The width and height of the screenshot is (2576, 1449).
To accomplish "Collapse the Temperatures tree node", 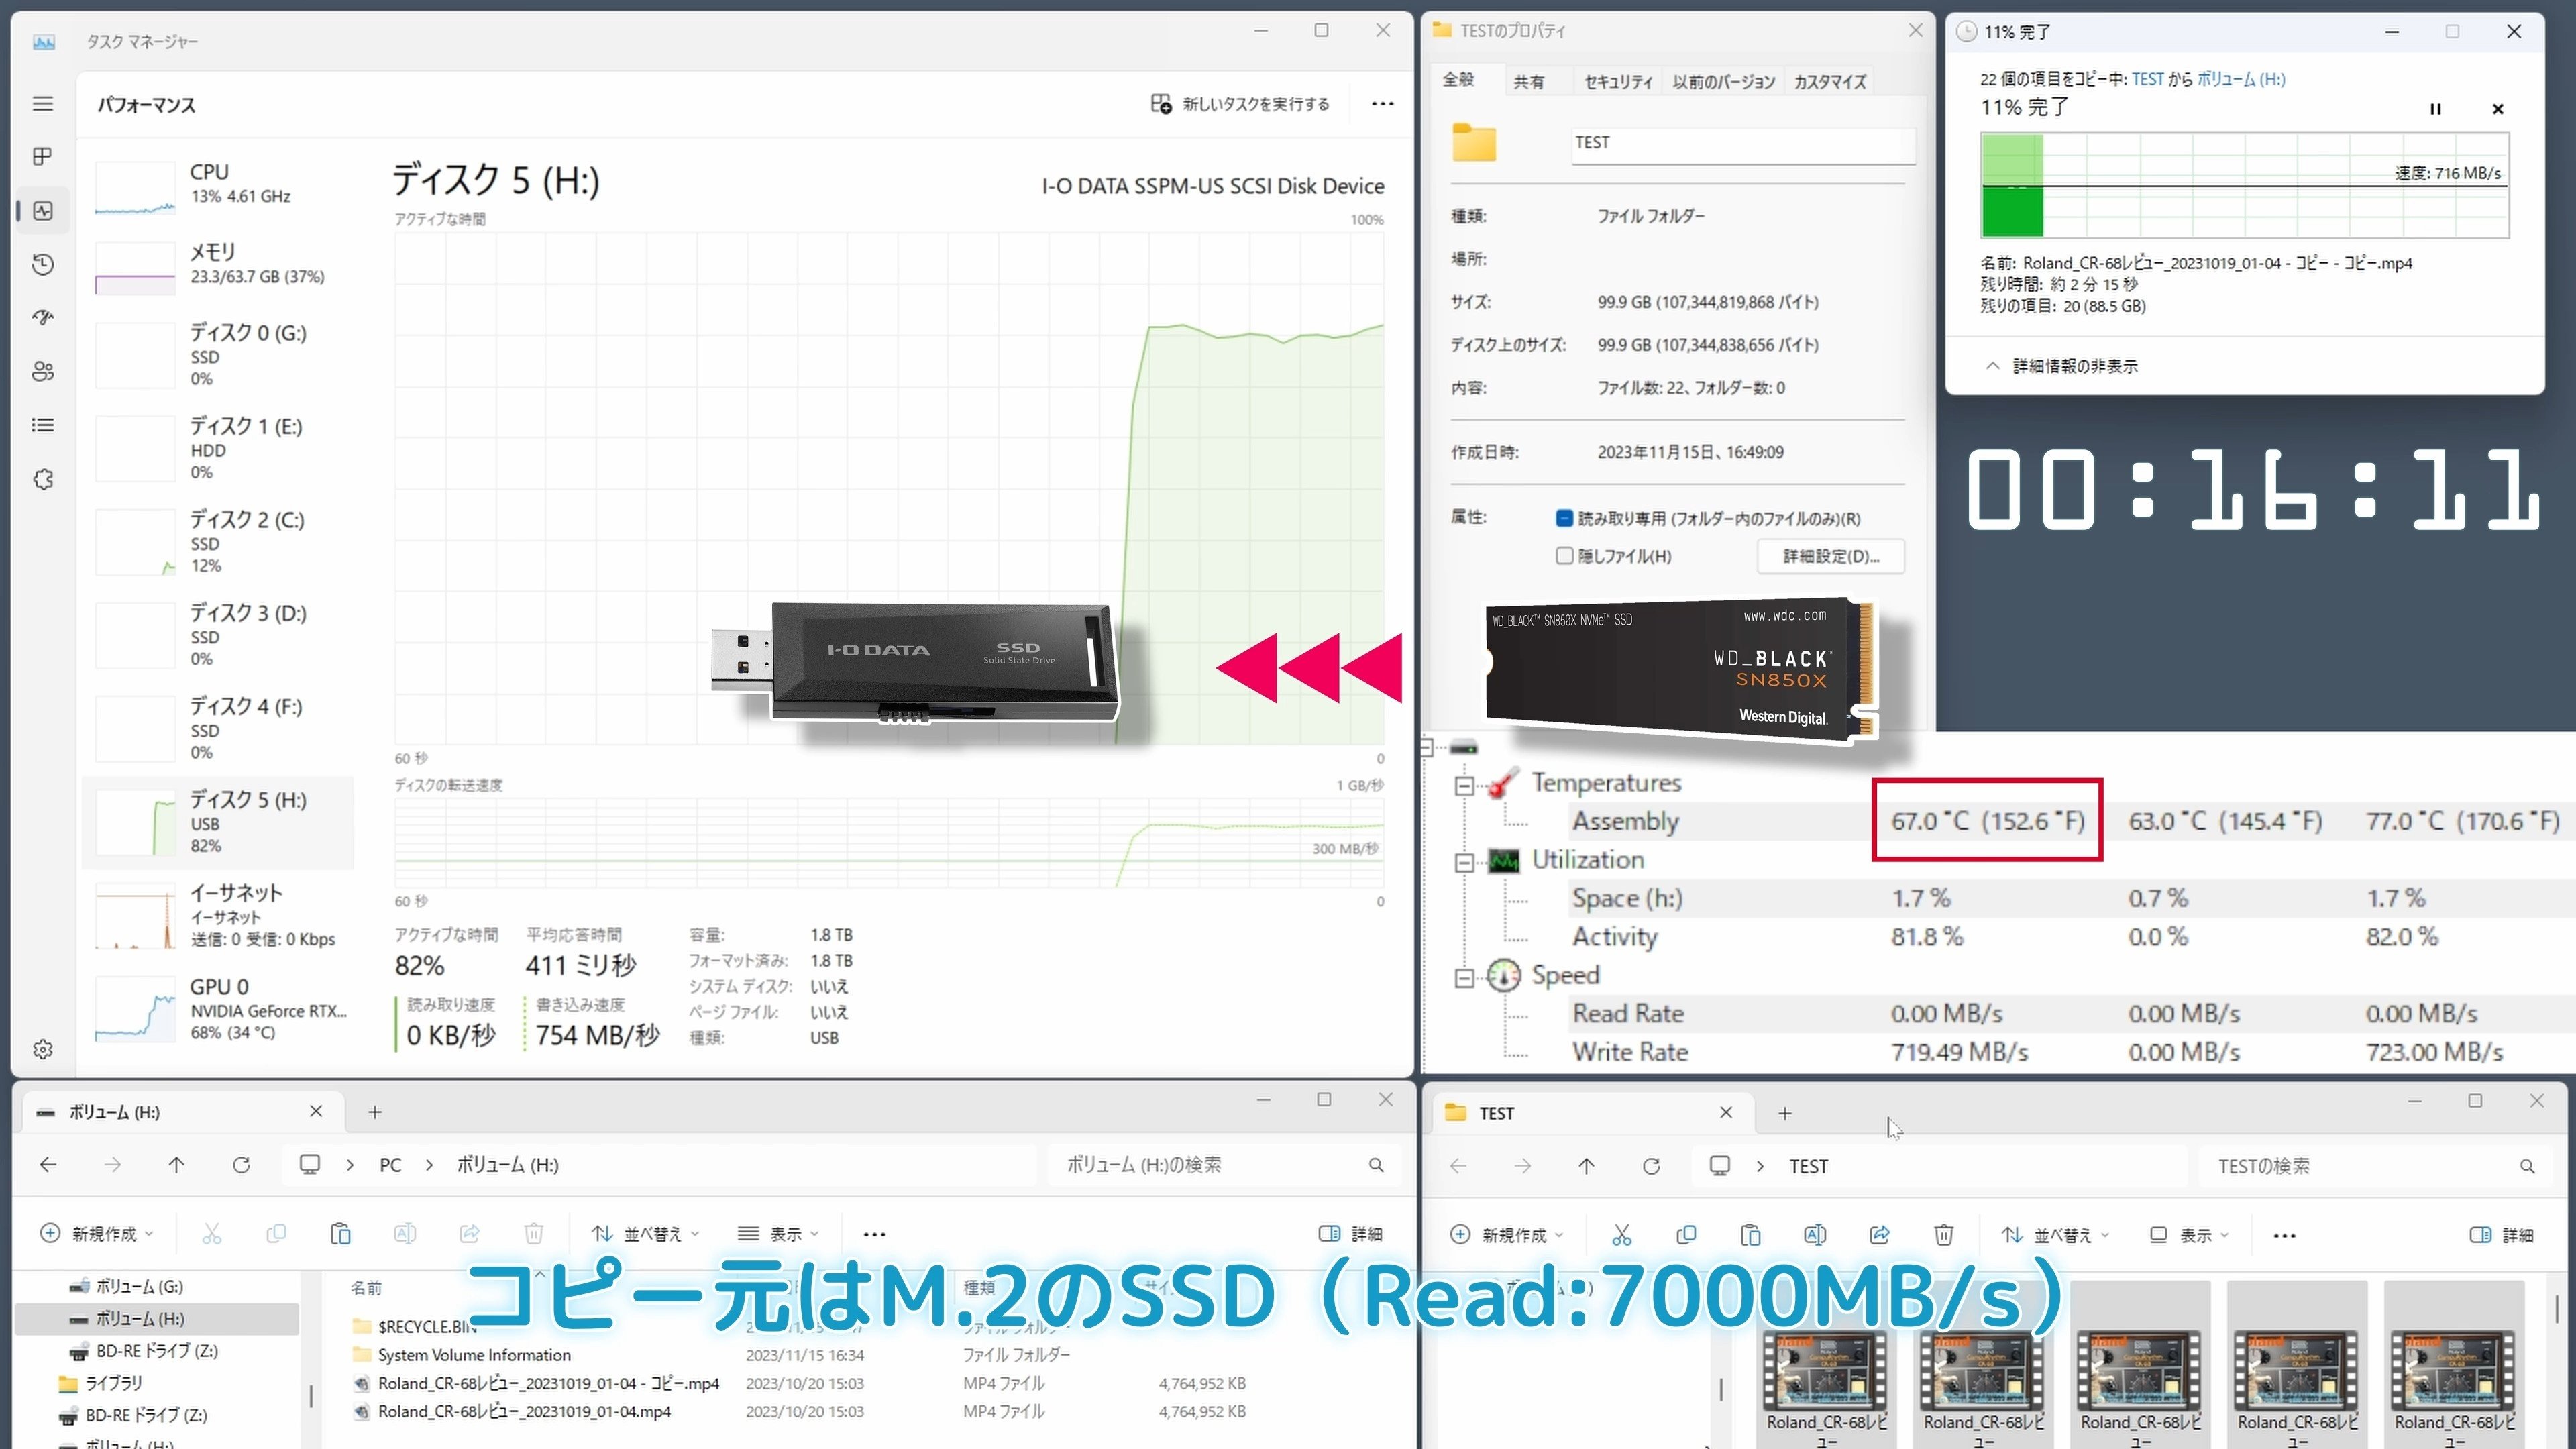I will (1464, 785).
